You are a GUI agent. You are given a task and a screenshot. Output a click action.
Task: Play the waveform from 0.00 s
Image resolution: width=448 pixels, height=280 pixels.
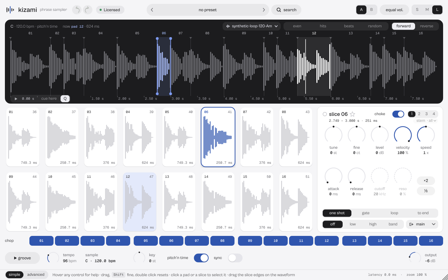tap(16, 99)
